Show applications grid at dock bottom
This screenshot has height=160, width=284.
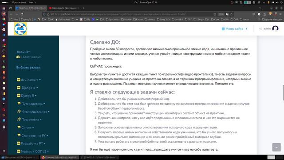tap(4, 151)
